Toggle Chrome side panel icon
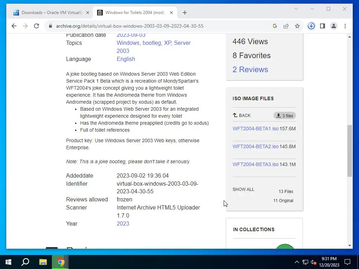This screenshot has width=359, height=269. (x=323, y=26)
